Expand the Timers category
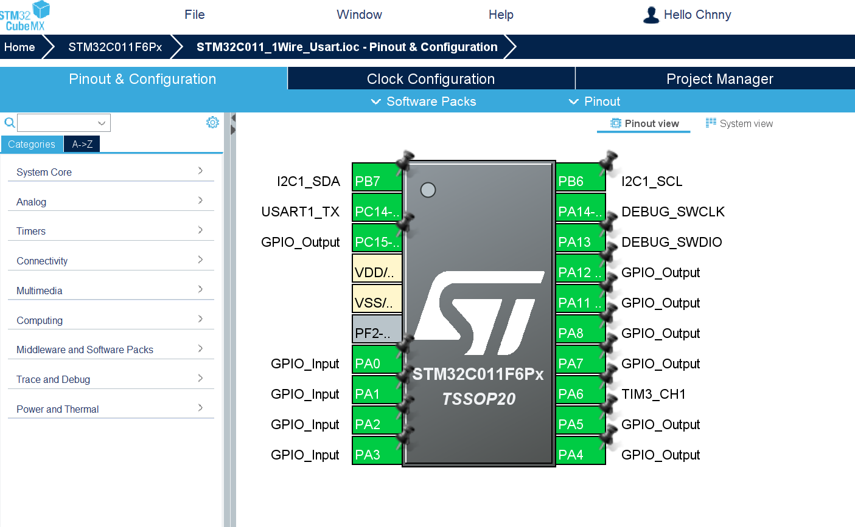855x527 pixels. 111,231
